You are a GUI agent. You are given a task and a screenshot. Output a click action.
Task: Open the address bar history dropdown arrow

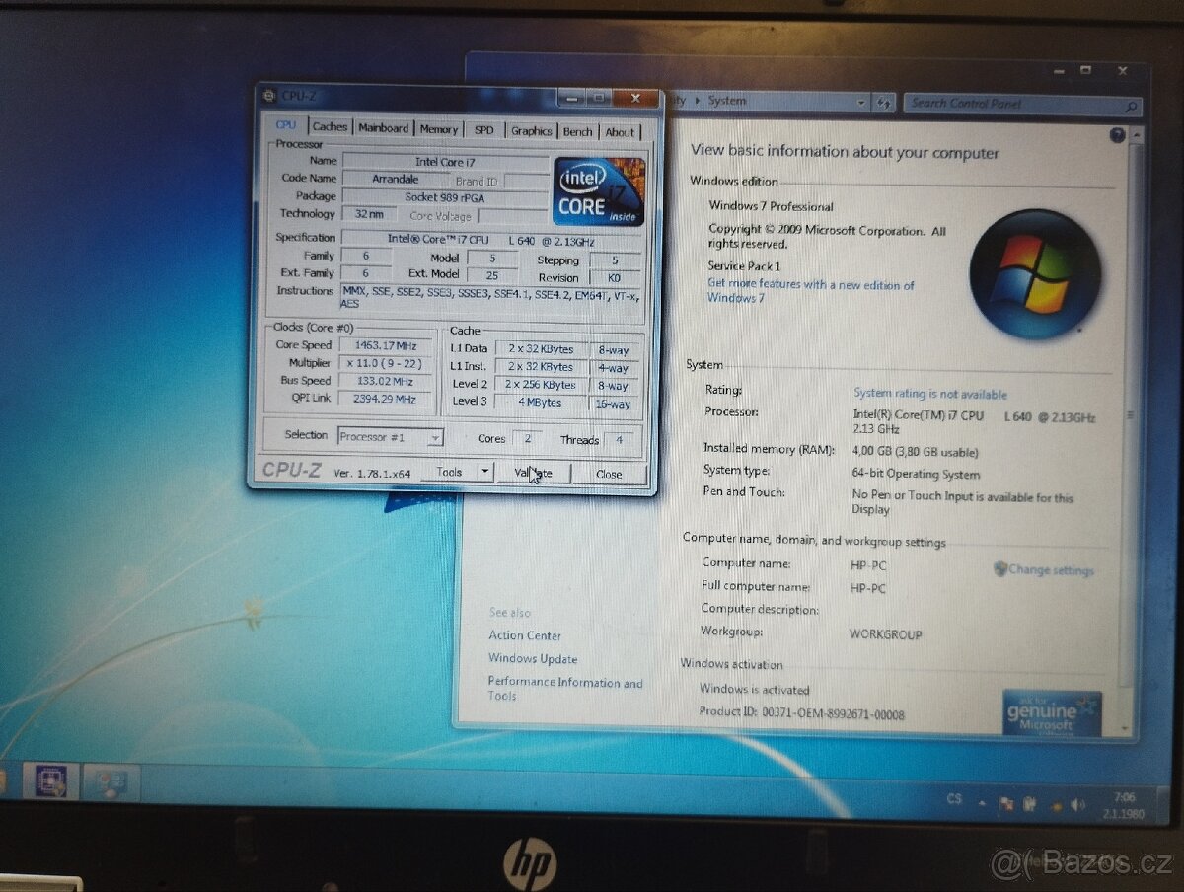tap(860, 102)
